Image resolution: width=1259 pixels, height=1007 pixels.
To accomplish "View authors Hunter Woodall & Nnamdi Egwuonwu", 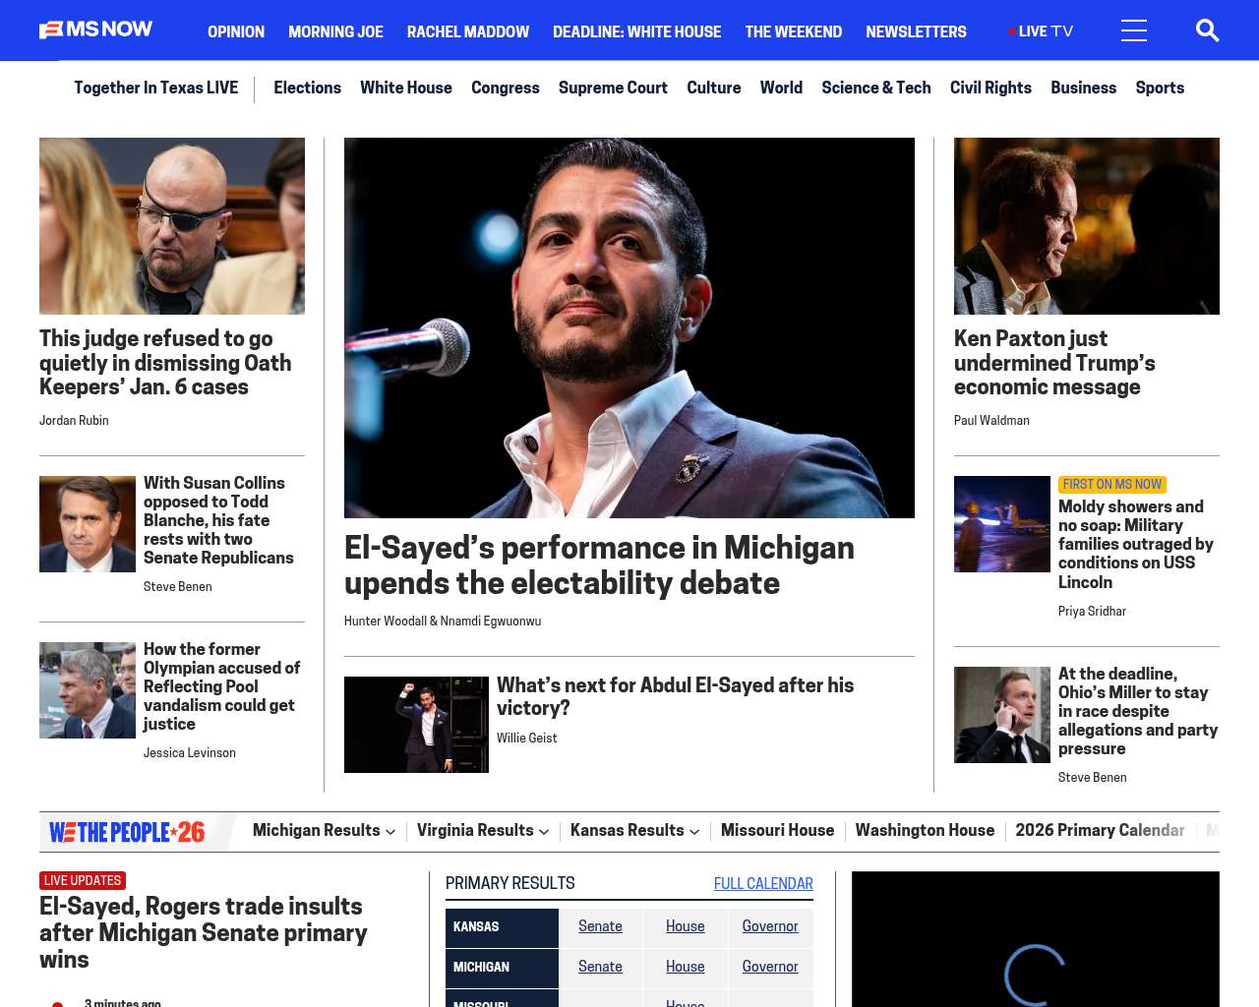I will pyautogui.click(x=443, y=622).
